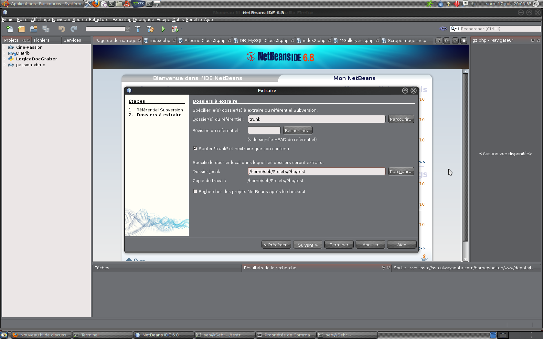Select the LogicaDocGraber project
The image size is (543, 339).
tap(37, 59)
